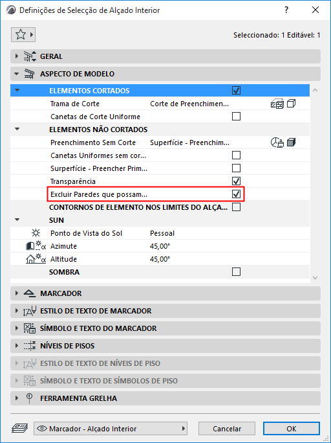Enable Canetas Uniformes sem cor... checkbox
Viewport: 331px width, 443px height.
pos(236,155)
